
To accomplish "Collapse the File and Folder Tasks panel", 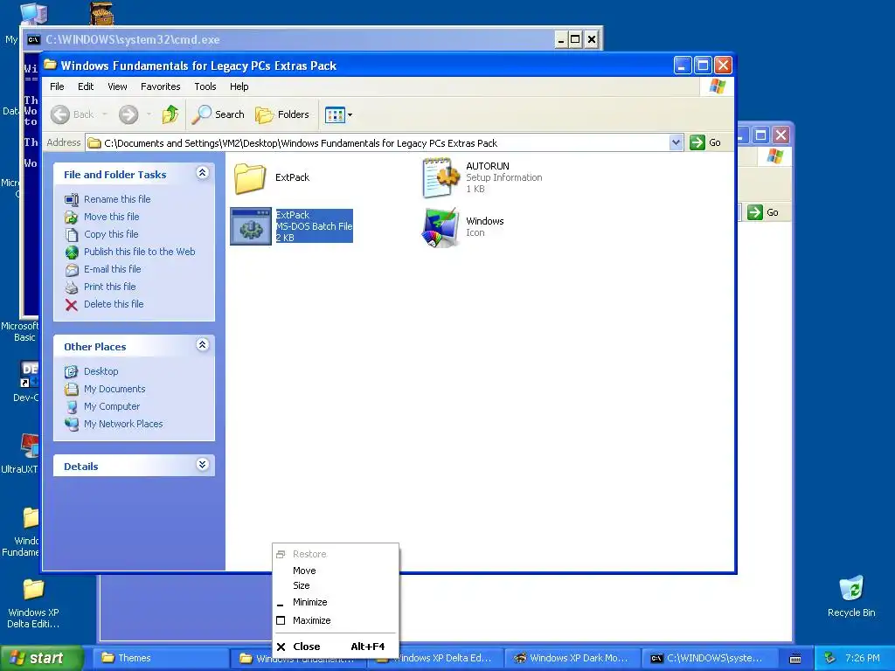I will [x=202, y=173].
